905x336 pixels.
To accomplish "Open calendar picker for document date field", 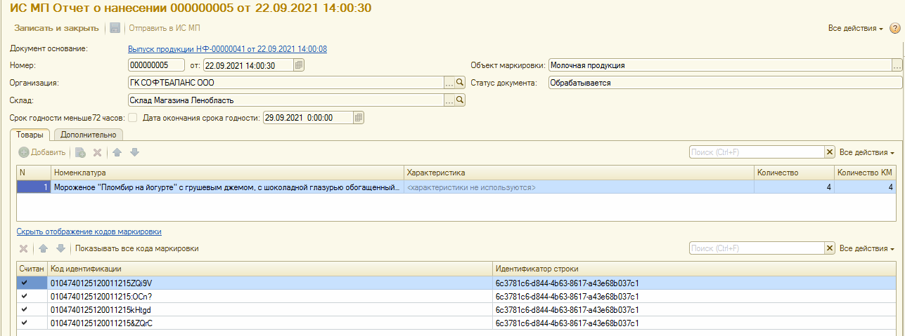I will 299,65.
